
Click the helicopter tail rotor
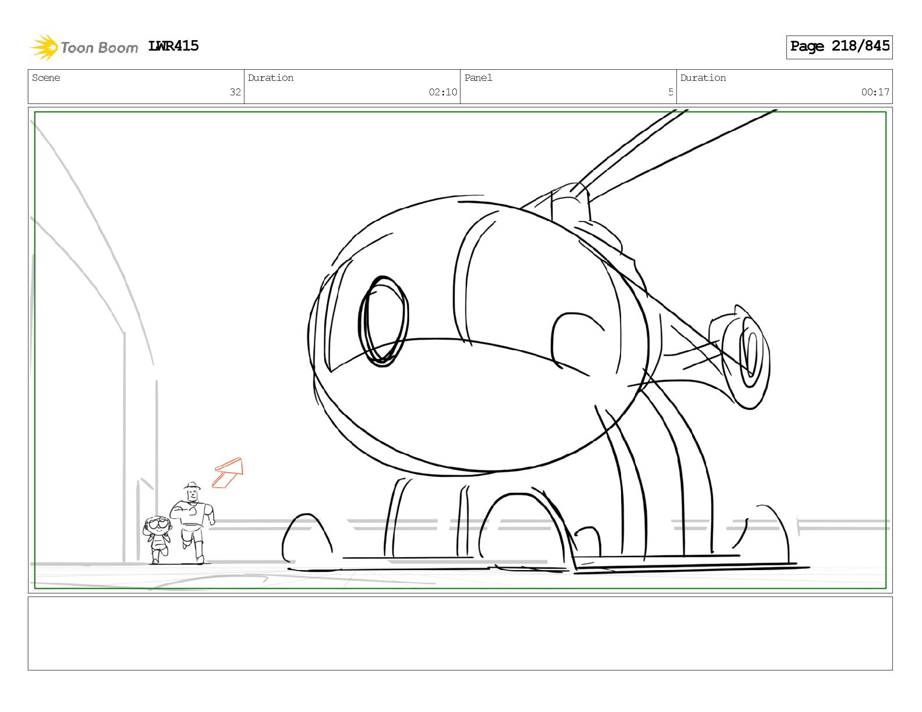746,356
